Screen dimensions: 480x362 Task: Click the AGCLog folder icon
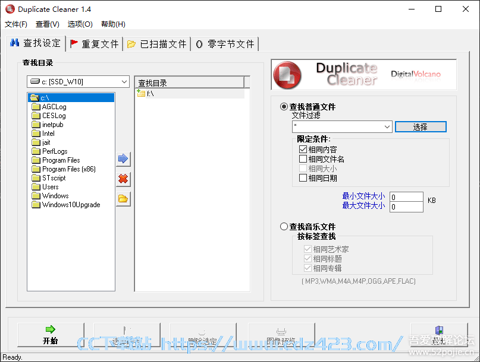(36, 107)
